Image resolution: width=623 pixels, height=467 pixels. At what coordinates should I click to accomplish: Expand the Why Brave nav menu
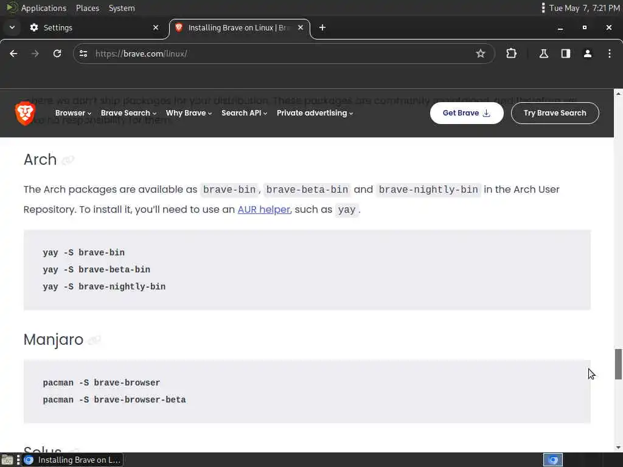(189, 113)
